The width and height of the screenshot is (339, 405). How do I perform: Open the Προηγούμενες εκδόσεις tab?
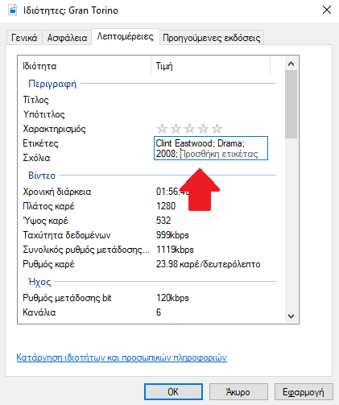212,38
